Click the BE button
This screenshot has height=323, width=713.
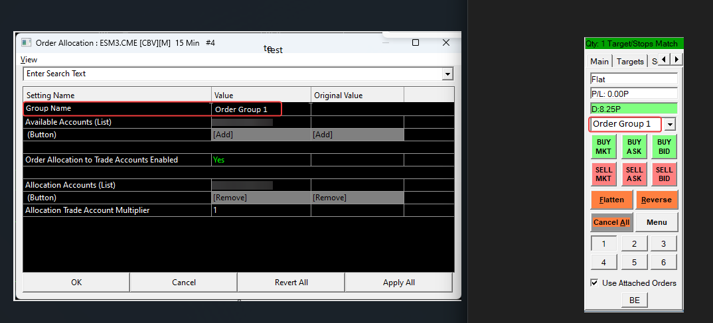click(x=635, y=300)
